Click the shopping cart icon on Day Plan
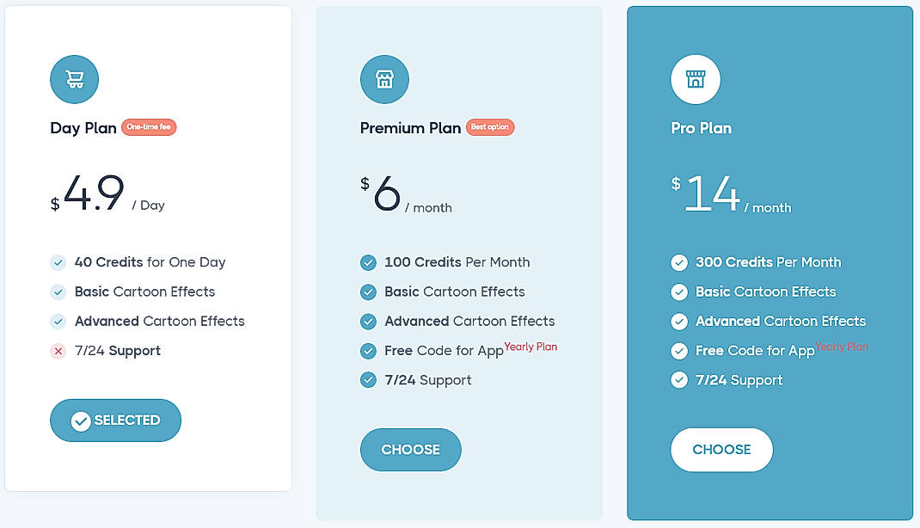The image size is (920, 528). tap(74, 78)
